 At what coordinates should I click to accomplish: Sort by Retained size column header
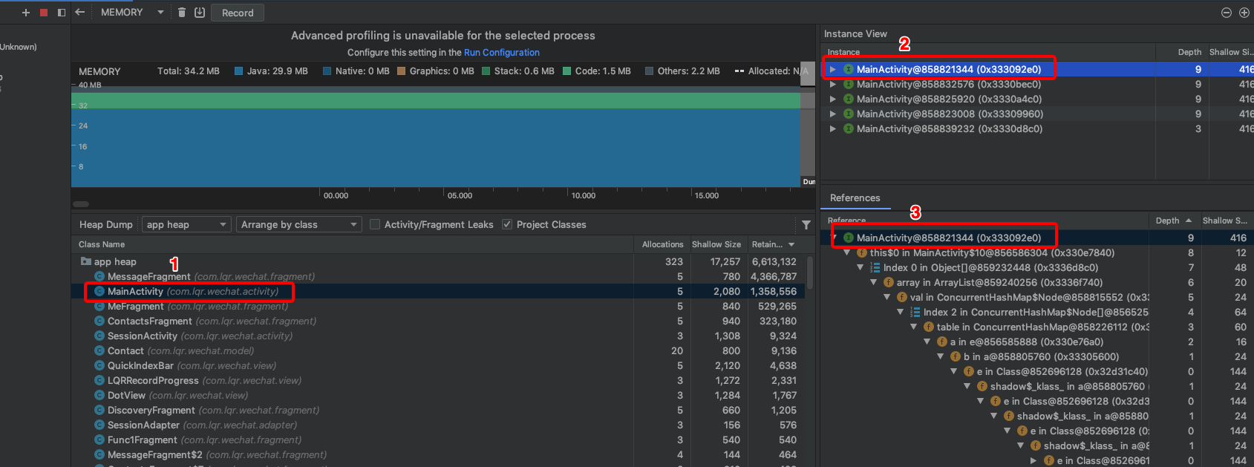[x=773, y=244]
